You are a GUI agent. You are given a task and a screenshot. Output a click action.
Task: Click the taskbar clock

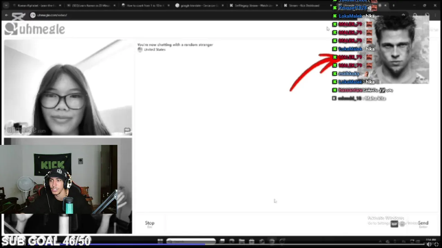click(x=431, y=240)
